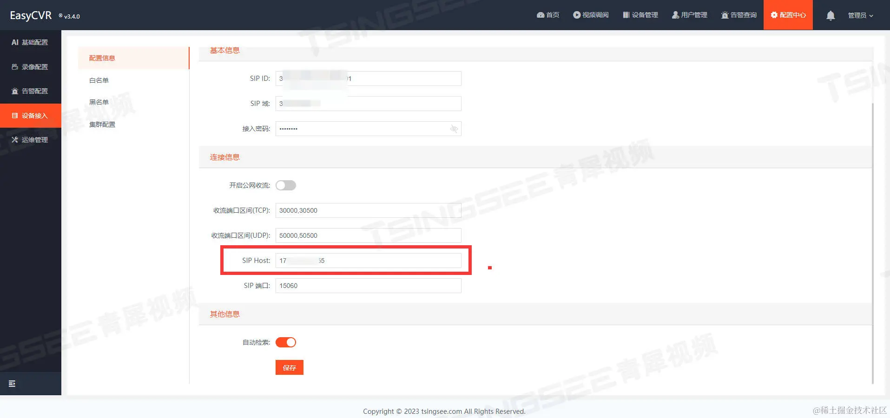
Task: Click the 接入密码 password field
Action: 368,129
